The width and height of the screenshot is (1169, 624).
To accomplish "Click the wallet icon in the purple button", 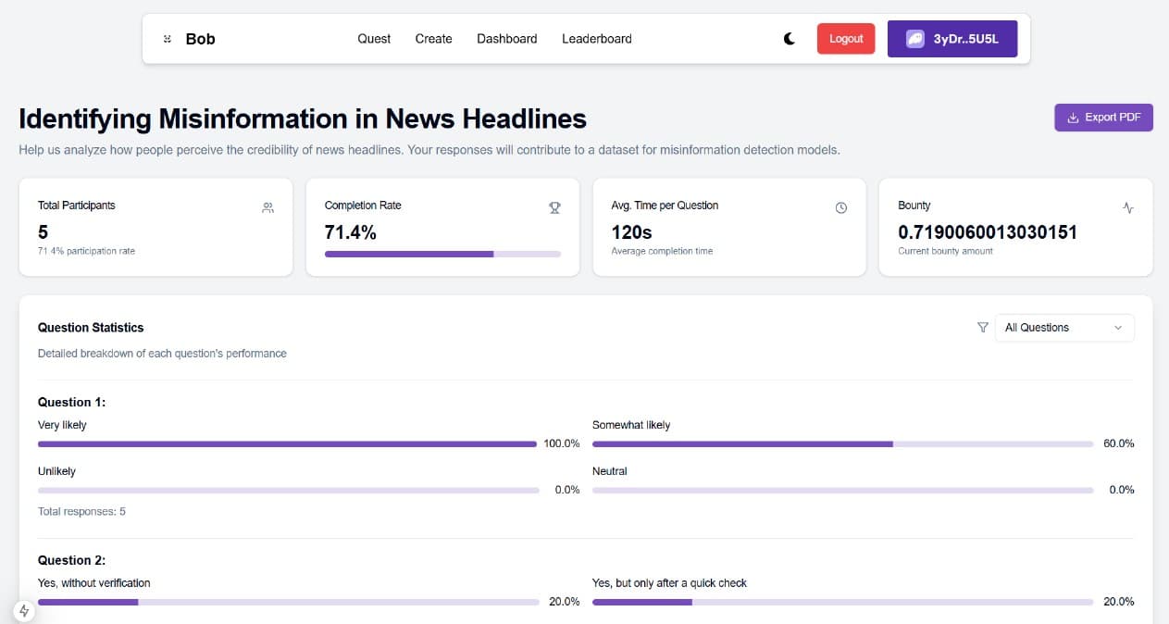I will point(914,39).
